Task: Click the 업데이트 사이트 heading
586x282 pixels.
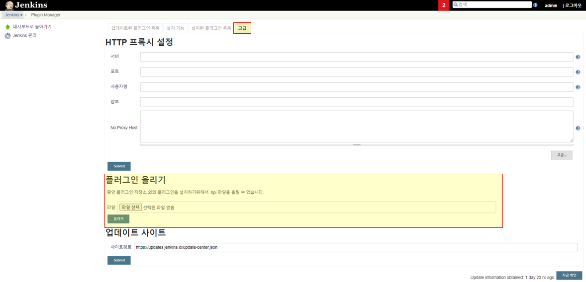Action: coord(136,233)
